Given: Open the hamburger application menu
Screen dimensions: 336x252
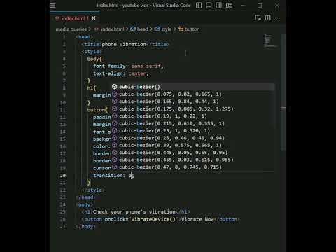Looking at the screenshot, I should [52, 6].
